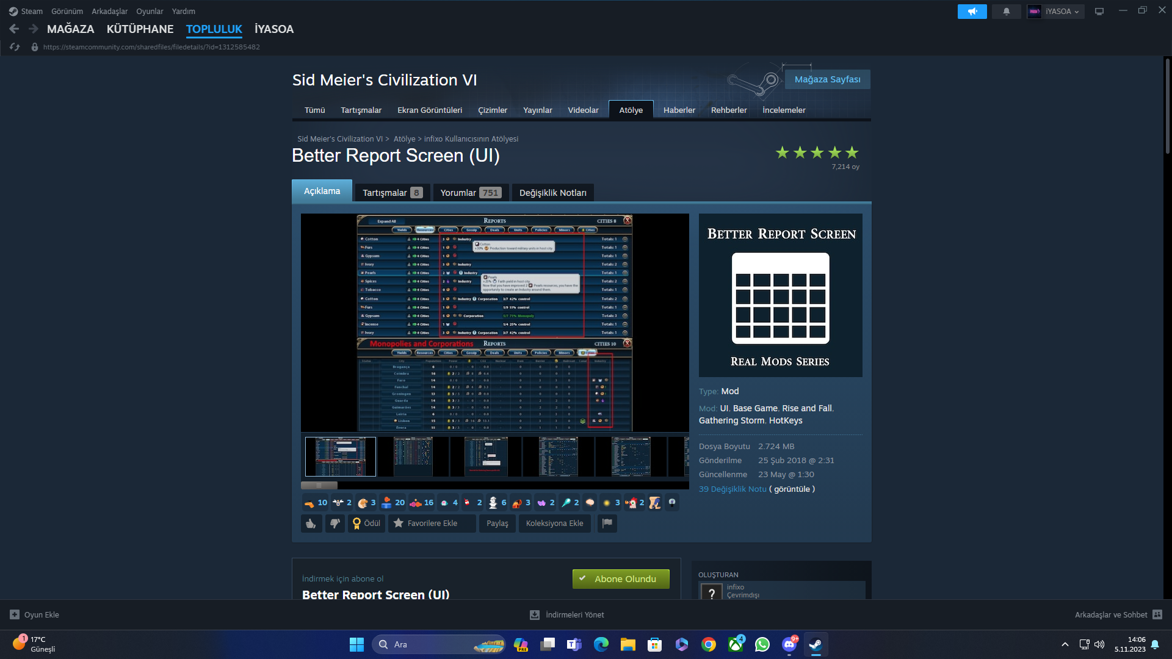Open Big Picture mode monitor icon
1172x659 pixels.
1099,11
